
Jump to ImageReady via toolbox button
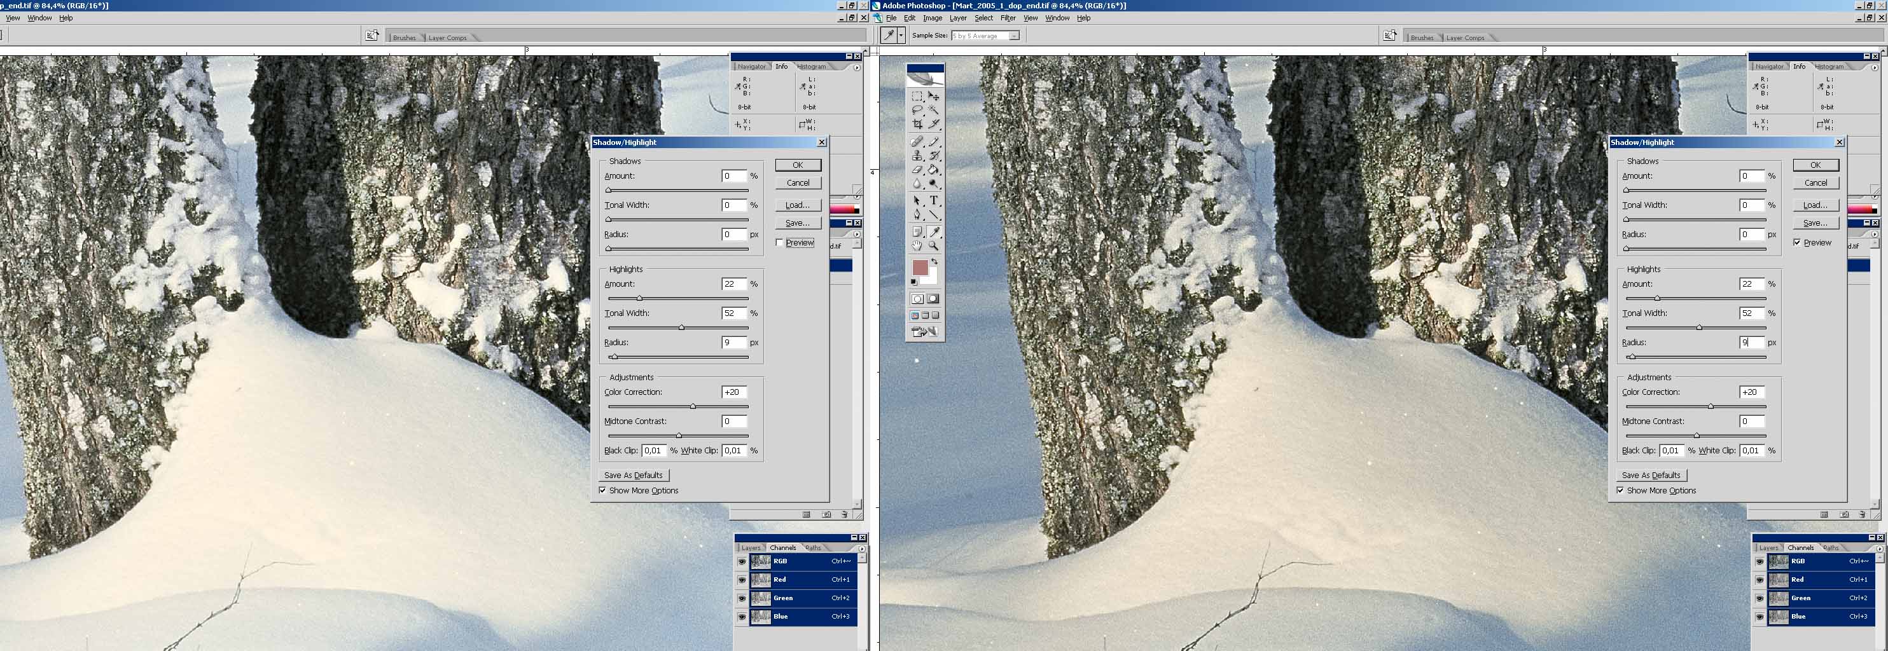(x=925, y=332)
